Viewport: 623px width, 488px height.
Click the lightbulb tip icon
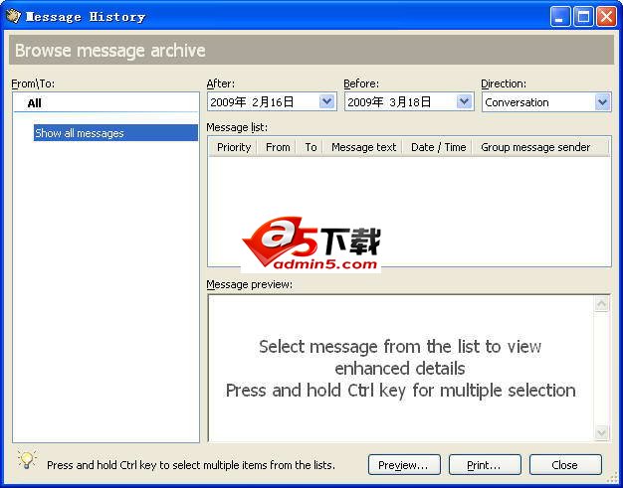pyautogui.click(x=27, y=460)
